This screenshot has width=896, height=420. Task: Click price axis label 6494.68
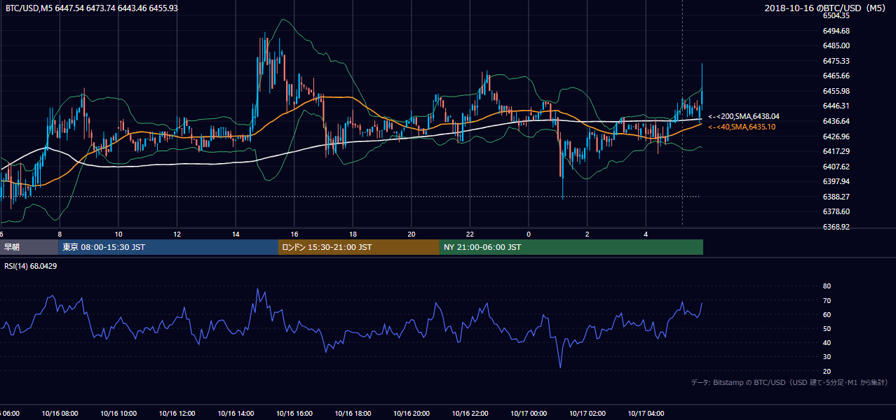click(836, 31)
